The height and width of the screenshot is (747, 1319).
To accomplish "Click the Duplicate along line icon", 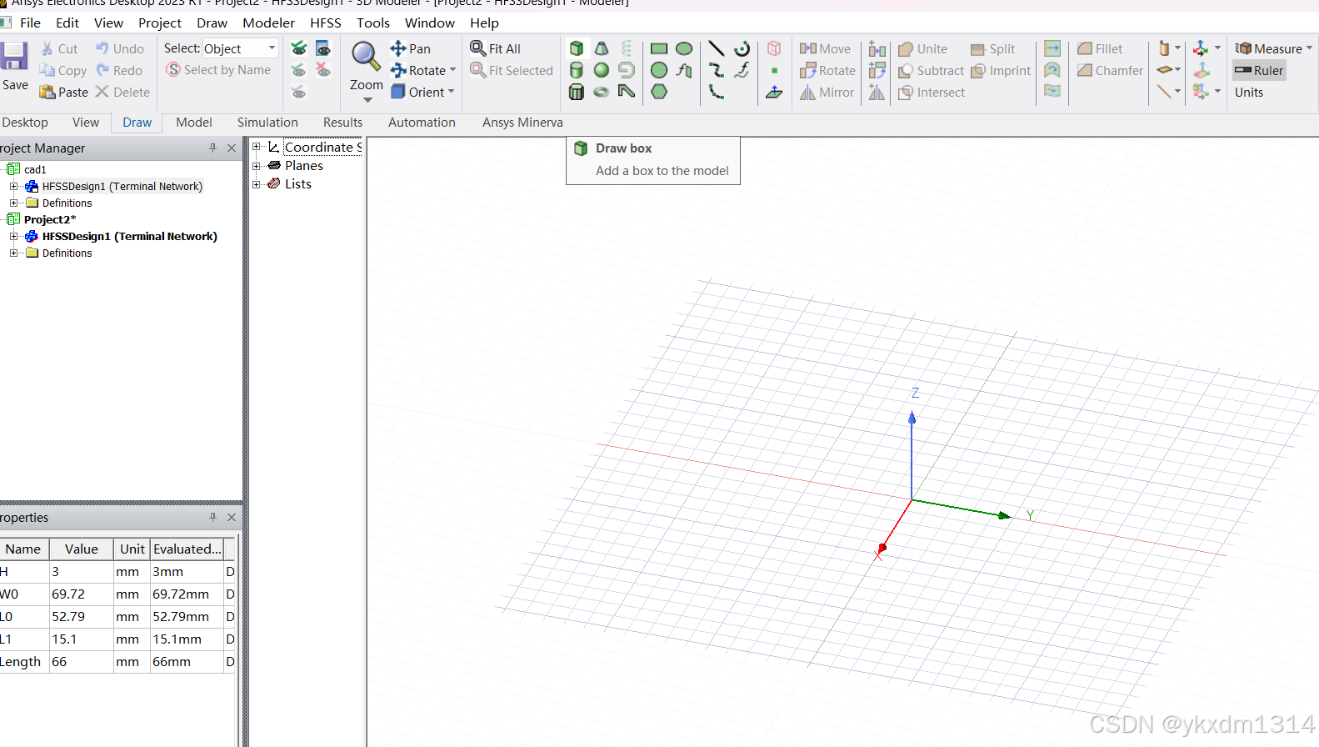I will point(877,48).
